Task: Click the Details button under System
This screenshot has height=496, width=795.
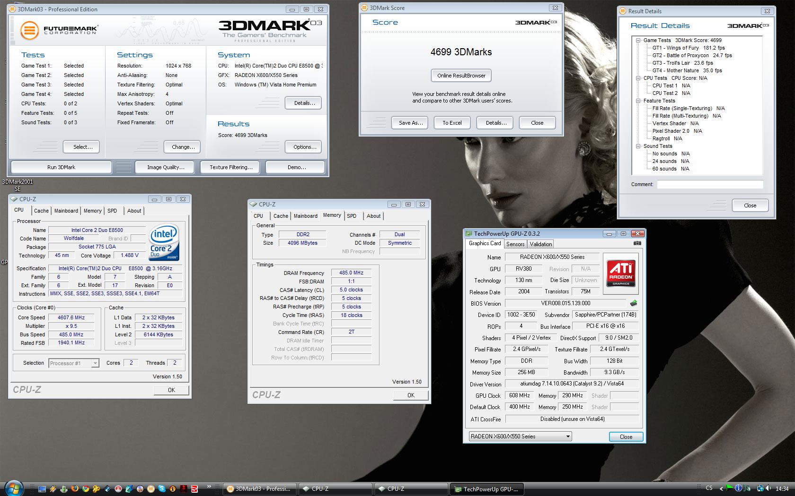Action: click(304, 103)
